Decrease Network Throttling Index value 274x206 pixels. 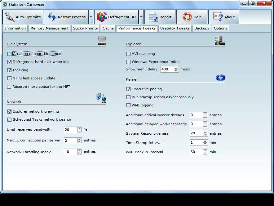click(x=79, y=153)
